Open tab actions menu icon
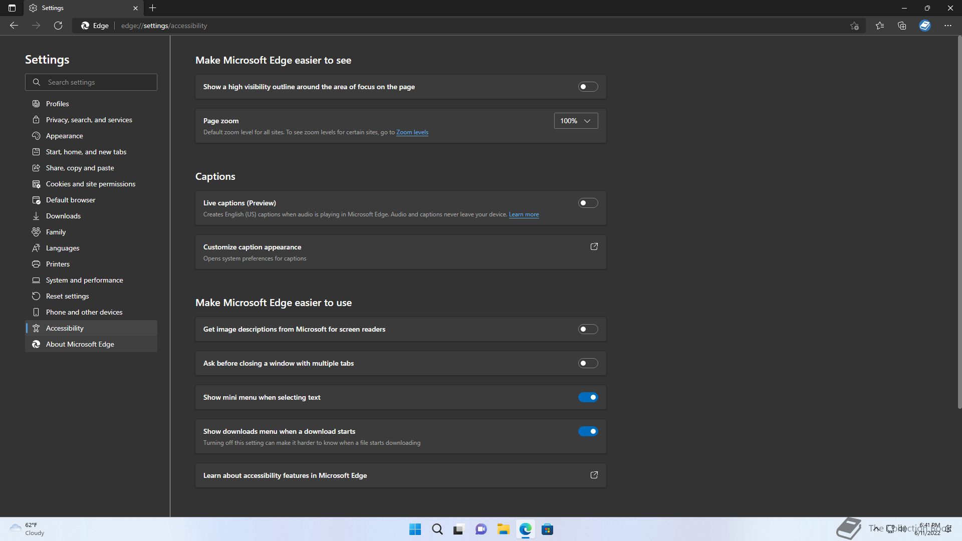The width and height of the screenshot is (962, 541). 12,8
